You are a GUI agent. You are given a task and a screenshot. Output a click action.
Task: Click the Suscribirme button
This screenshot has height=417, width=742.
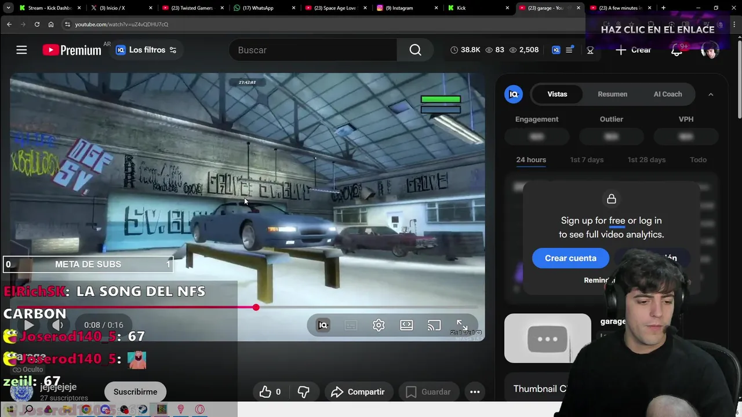(x=135, y=392)
